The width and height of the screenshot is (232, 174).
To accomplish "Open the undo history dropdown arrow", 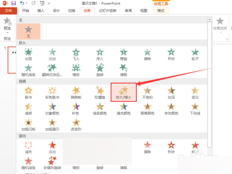I will [x=26, y=3].
